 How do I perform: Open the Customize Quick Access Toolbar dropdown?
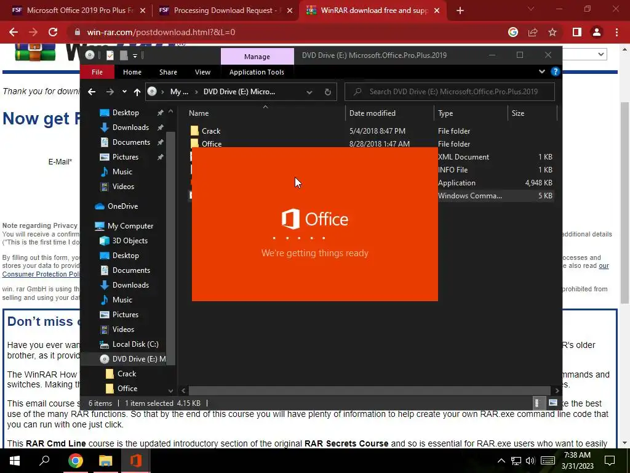[135, 56]
